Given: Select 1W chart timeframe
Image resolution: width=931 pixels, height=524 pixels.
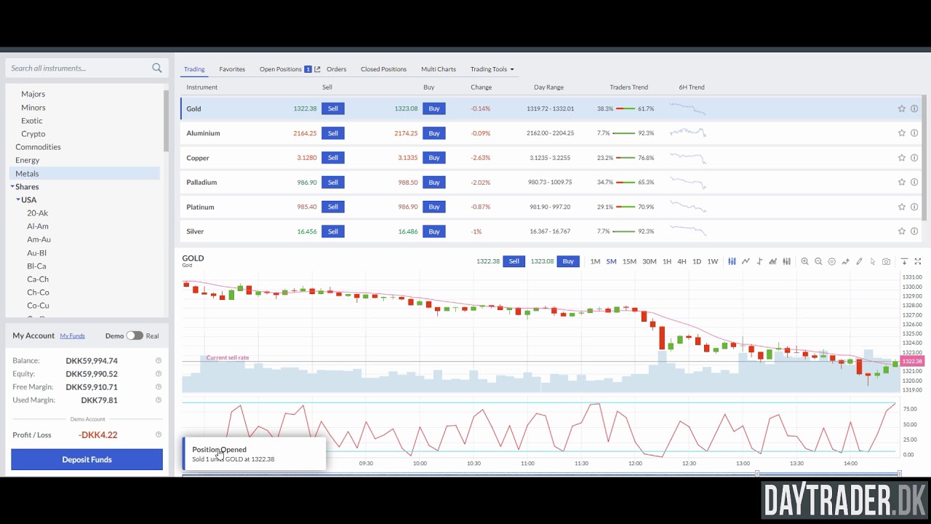Looking at the screenshot, I should (x=713, y=261).
